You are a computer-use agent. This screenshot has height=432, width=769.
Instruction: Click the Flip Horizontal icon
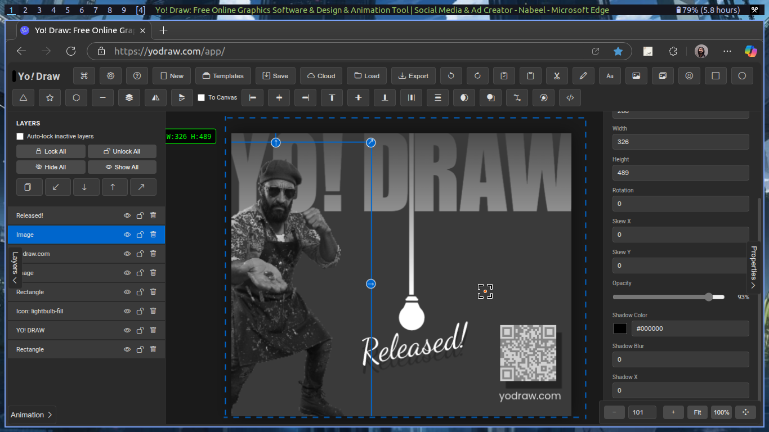[x=156, y=97]
